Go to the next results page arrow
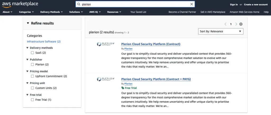This screenshot has height=115, width=271. (x=236, y=24)
